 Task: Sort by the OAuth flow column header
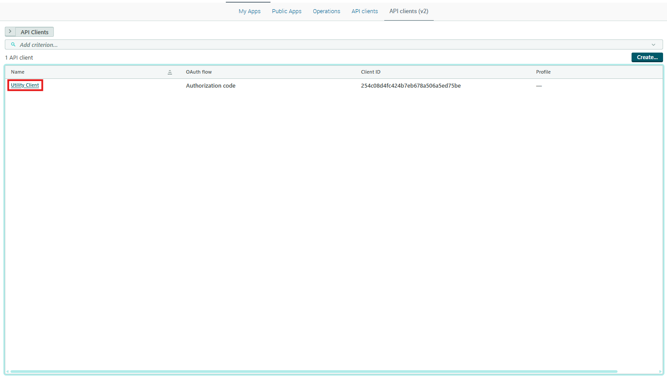pyautogui.click(x=199, y=72)
